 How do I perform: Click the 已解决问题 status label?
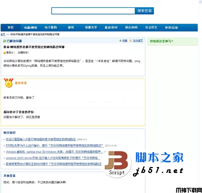(x=14, y=41)
